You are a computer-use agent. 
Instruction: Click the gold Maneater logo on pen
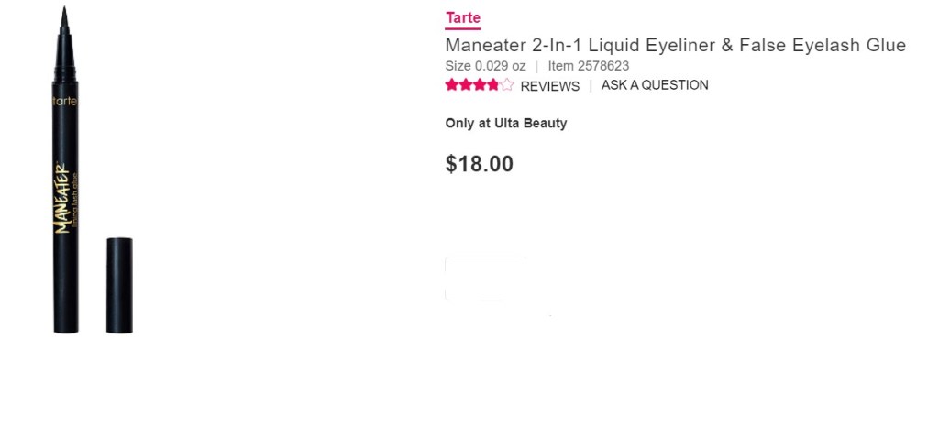tap(65, 197)
